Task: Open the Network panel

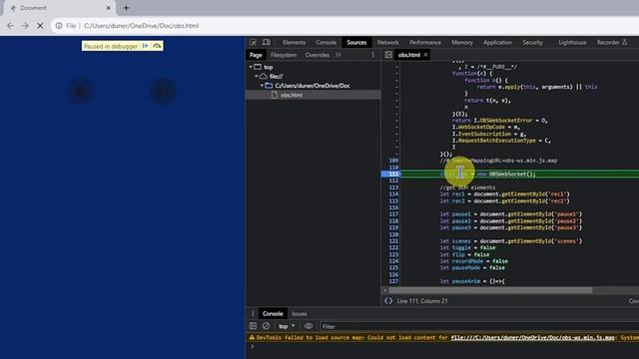Action: click(x=388, y=42)
